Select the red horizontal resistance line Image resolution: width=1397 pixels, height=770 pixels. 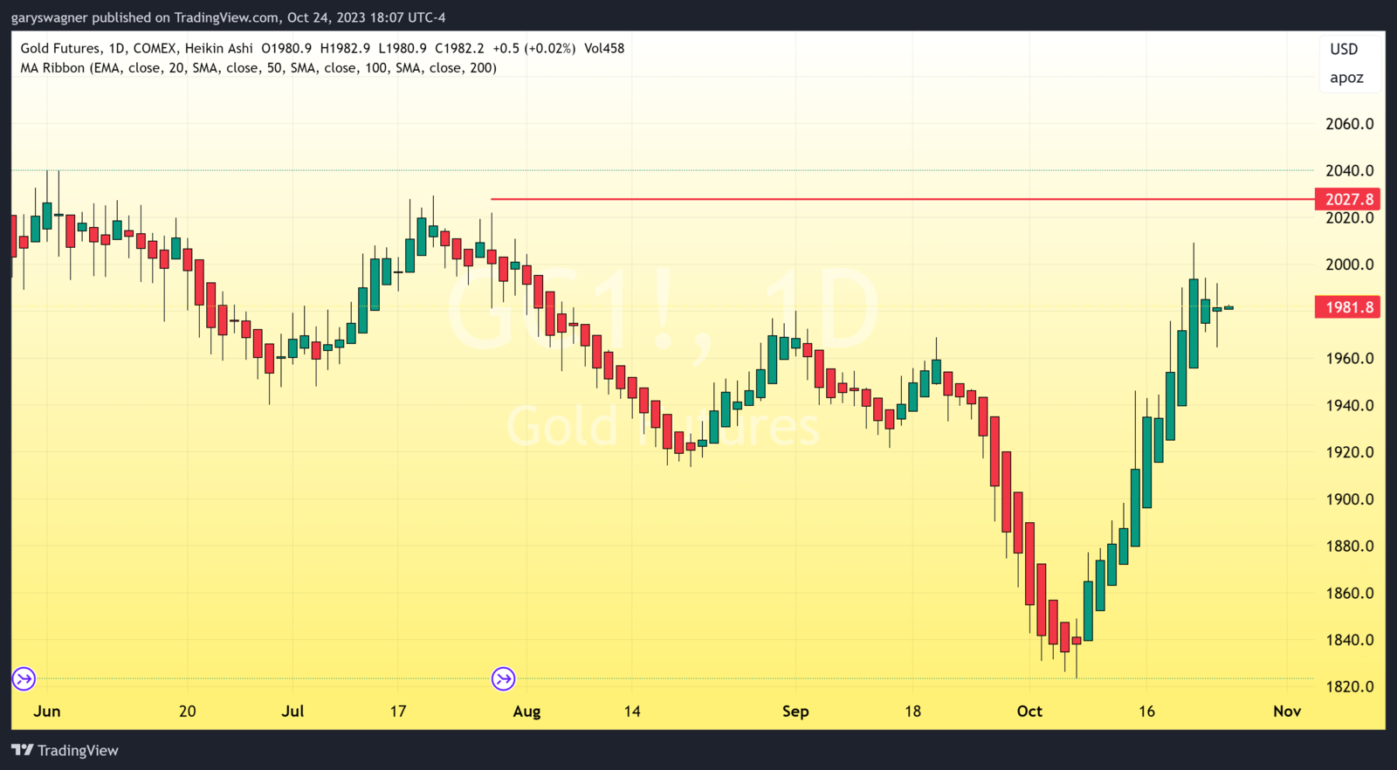point(873,199)
